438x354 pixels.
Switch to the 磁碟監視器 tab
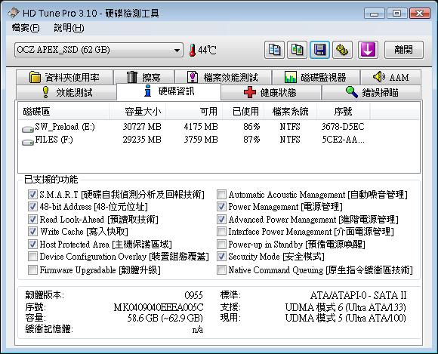coord(316,77)
